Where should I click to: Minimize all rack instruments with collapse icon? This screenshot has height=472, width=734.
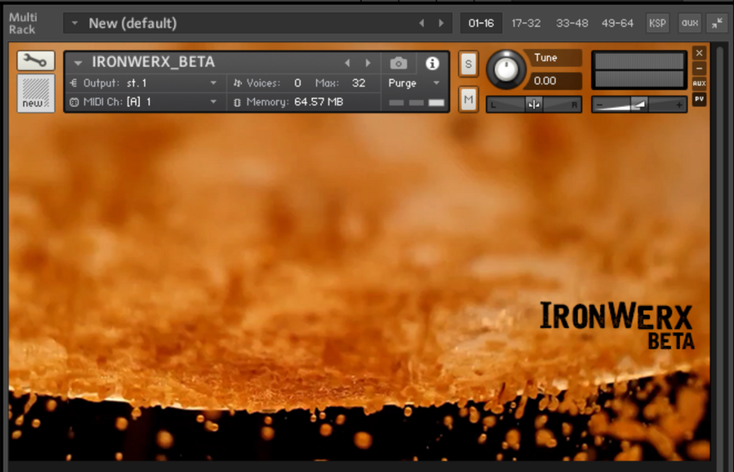pos(716,23)
